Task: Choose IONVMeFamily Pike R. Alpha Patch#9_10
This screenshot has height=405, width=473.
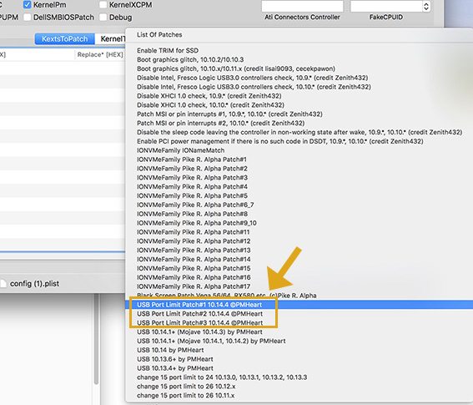Action: [x=299, y=223]
